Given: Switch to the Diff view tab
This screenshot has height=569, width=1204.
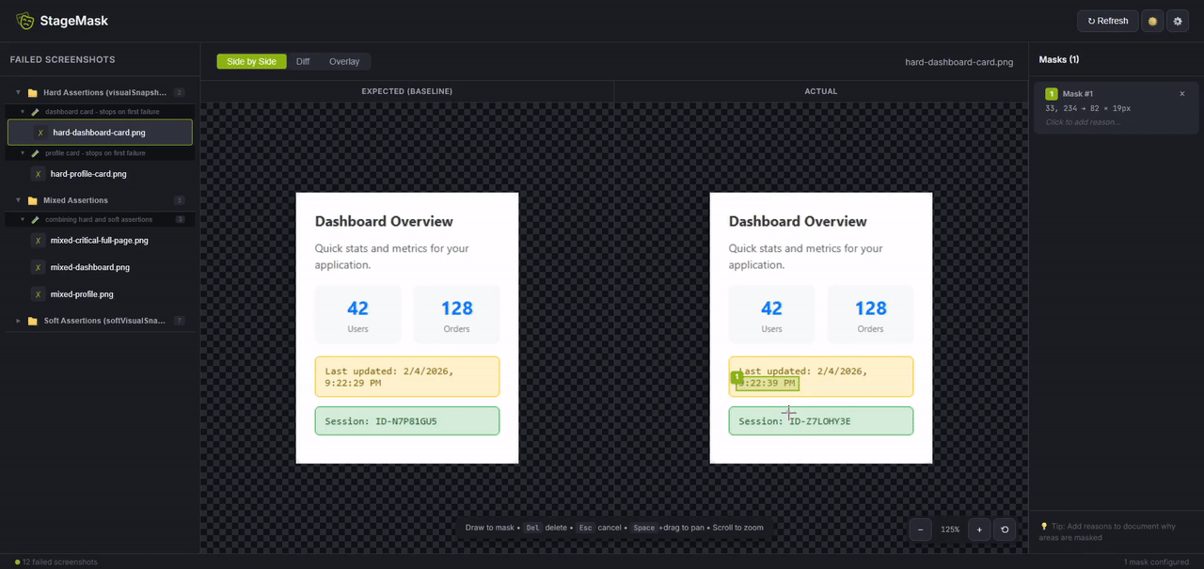Looking at the screenshot, I should pos(303,61).
